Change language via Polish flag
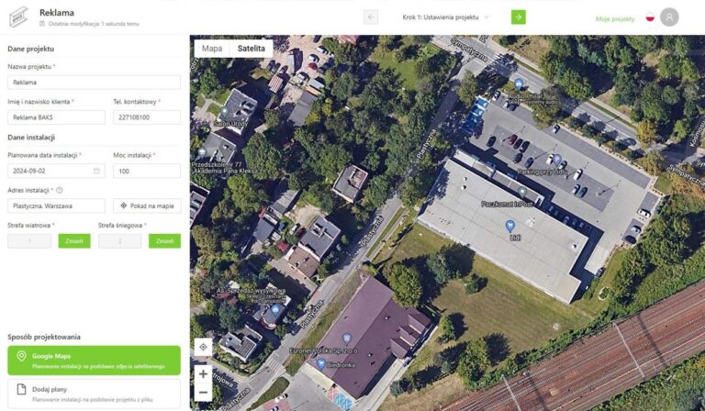The height and width of the screenshot is (411, 705). [650, 17]
